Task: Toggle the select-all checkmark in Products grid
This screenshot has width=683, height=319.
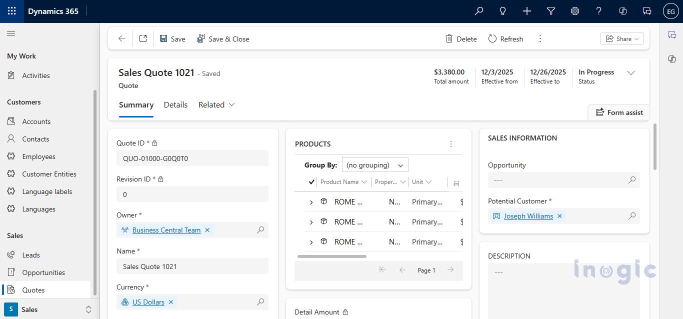Action: 311,182
